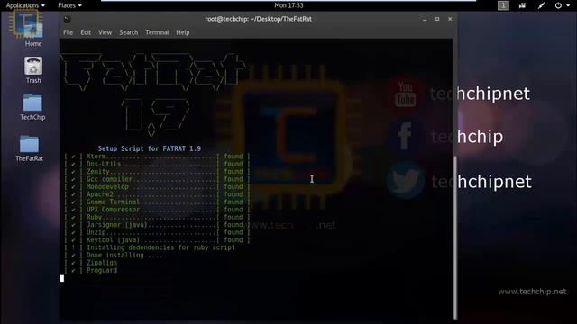Click the Gnome Terminal found line
Viewport: 577px width, 324px height.
point(157,202)
